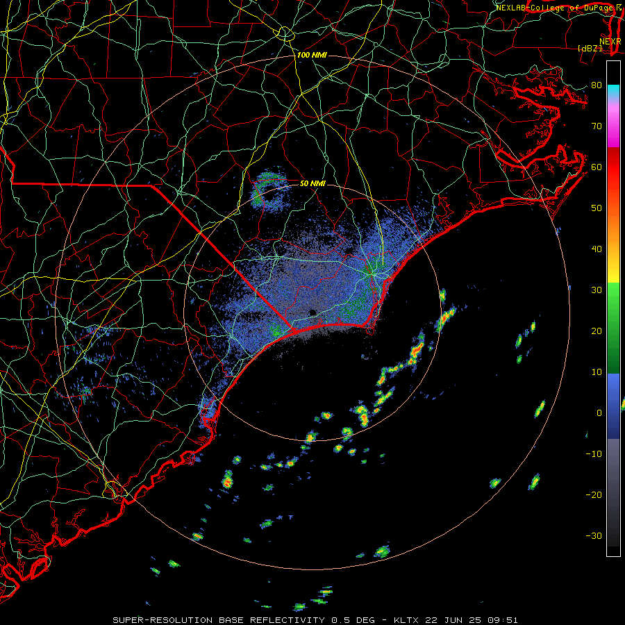Click the 20 value on the dBZ scale
The width and height of the screenshot is (625, 625).
[597, 331]
